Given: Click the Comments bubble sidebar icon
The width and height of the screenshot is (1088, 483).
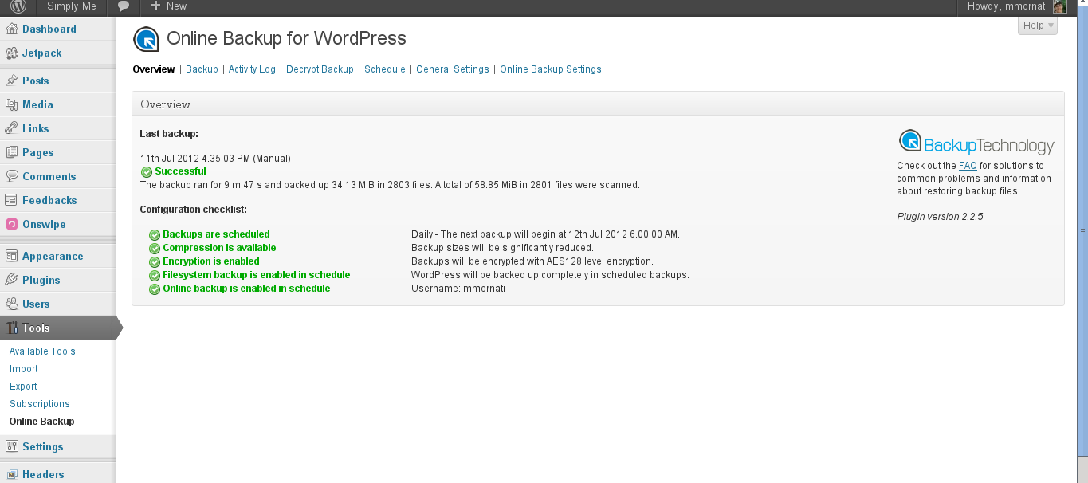Looking at the screenshot, I should point(12,176).
